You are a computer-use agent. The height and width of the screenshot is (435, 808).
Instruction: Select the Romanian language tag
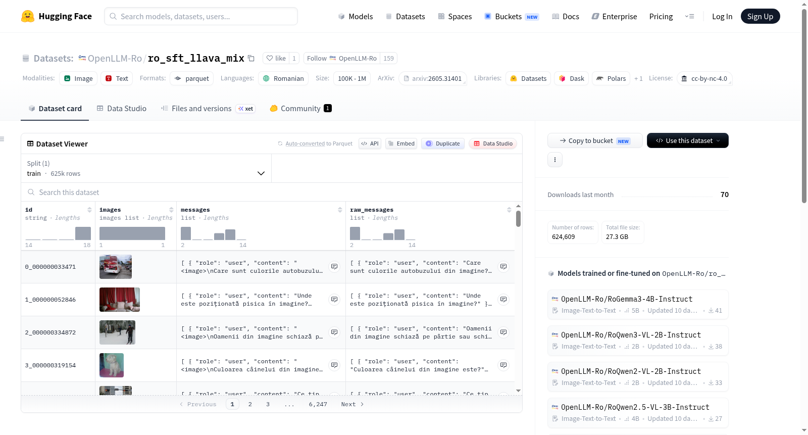coord(283,78)
